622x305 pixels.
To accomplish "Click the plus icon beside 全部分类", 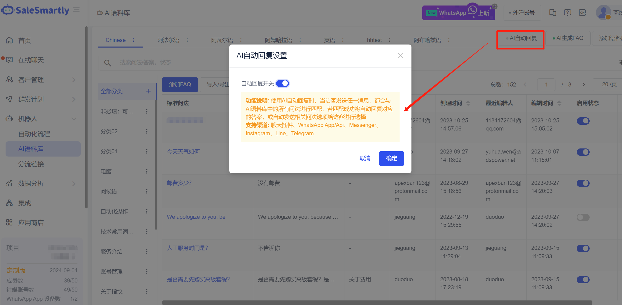I will point(148,91).
